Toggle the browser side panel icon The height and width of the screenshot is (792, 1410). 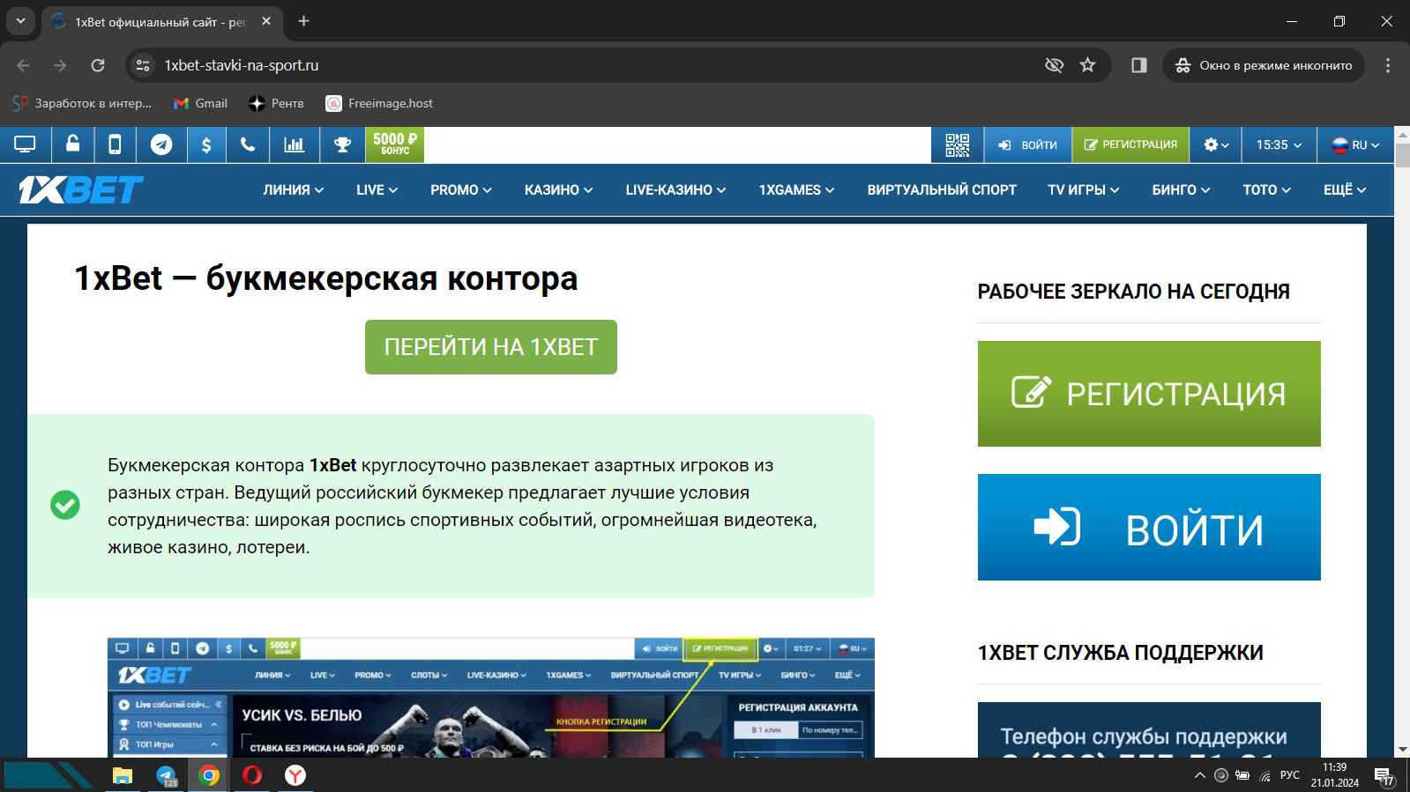point(1139,65)
